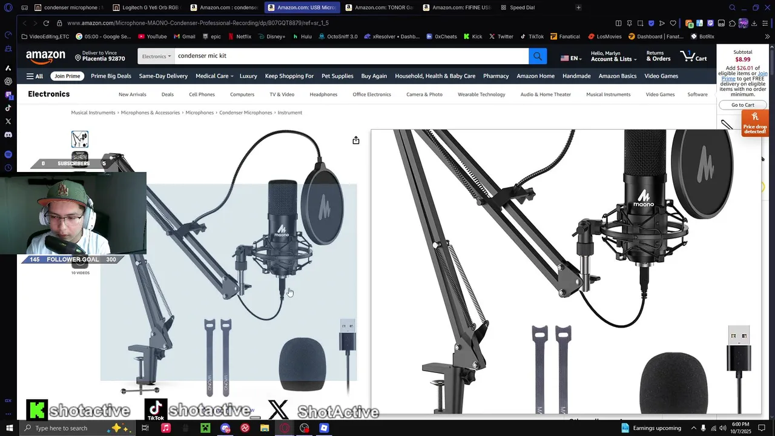Open the Roblox icon in the taskbar
Screen dimensions: 775x436
[x=324, y=428]
